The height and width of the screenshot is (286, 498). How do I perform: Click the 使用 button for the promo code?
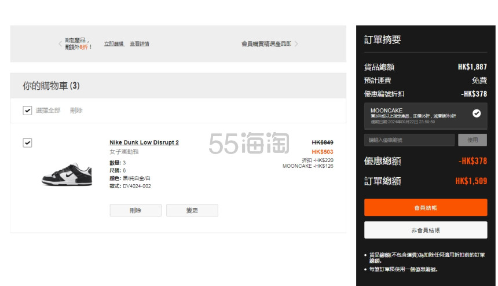pos(473,140)
